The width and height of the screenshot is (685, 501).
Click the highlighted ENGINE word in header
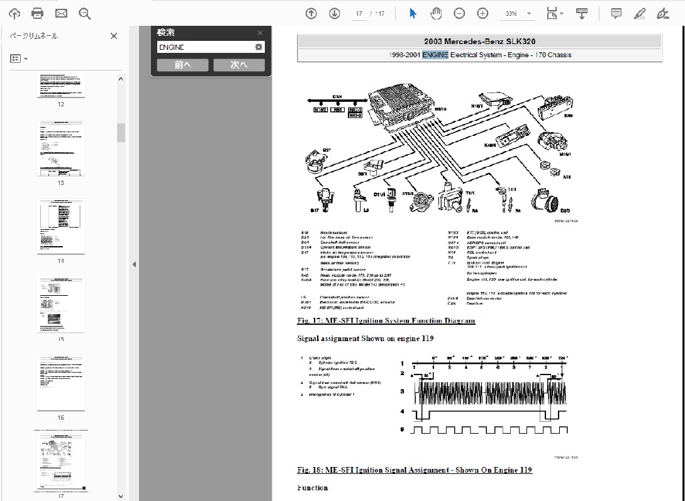click(x=435, y=55)
